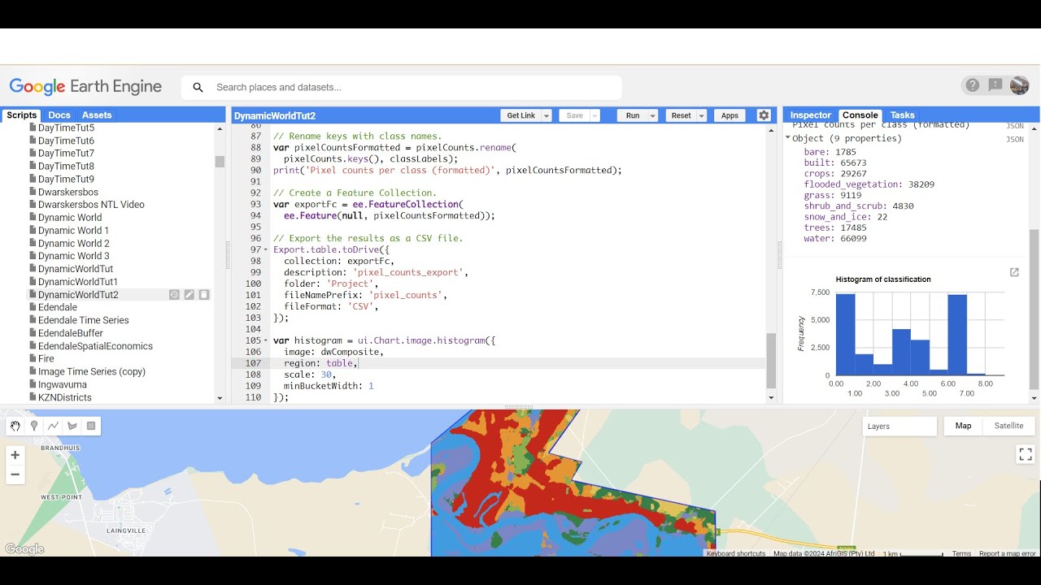The image size is (1041, 585).
Task: Open the histogram chart in a new tab
Action: tap(1014, 273)
